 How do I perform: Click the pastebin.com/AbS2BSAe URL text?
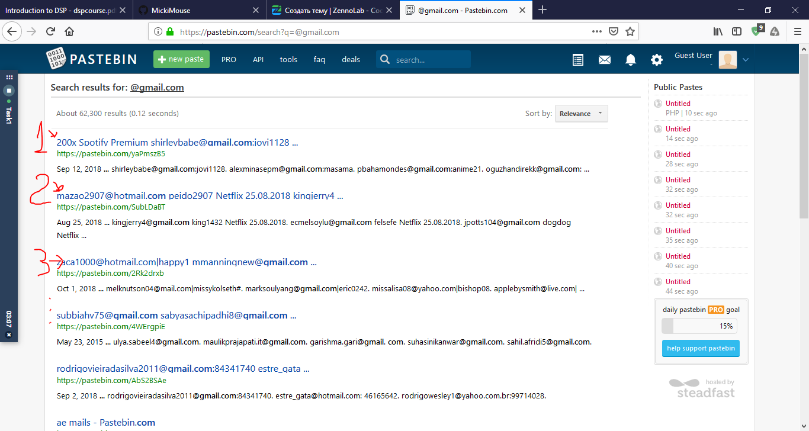pos(111,380)
